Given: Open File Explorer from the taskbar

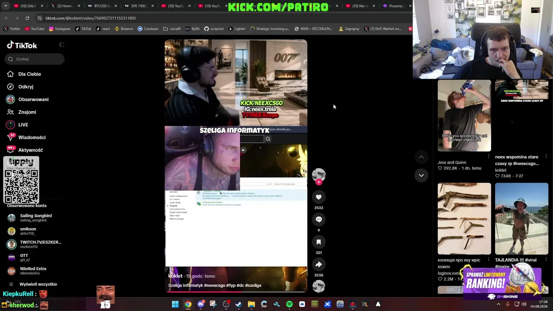Looking at the screenshot, I should 251,305.
